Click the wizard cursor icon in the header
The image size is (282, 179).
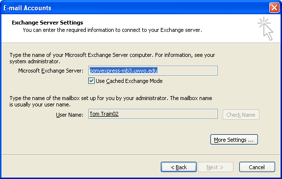point(266,28)
